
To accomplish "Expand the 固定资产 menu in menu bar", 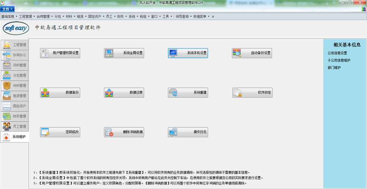I will (97, 17).
